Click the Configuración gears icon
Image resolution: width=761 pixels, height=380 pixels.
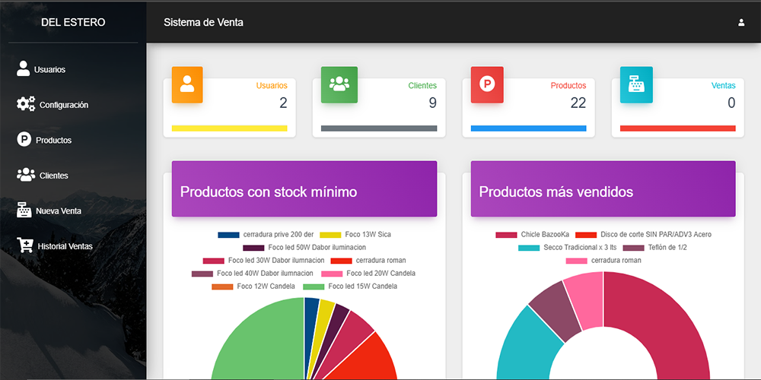(x=26, y=104)
